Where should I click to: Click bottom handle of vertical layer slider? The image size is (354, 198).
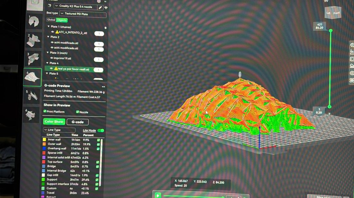[x=330, y=107]
